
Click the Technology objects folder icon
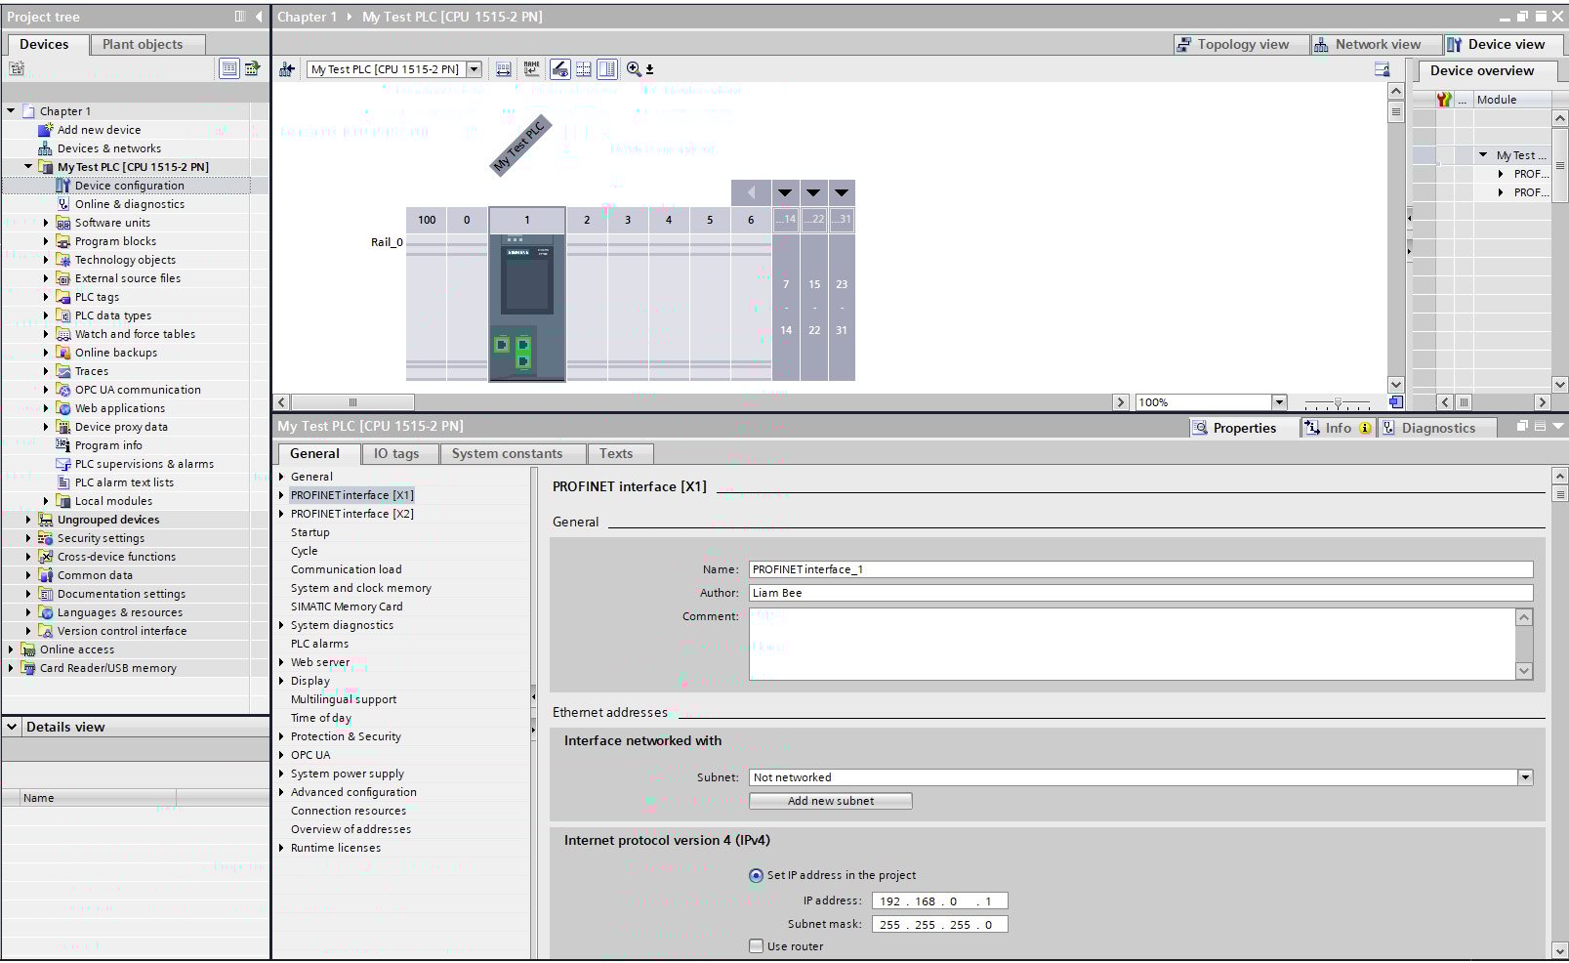point(63,260)
